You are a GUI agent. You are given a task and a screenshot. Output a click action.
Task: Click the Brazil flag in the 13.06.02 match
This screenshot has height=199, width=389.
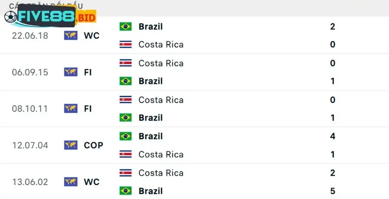126,191
